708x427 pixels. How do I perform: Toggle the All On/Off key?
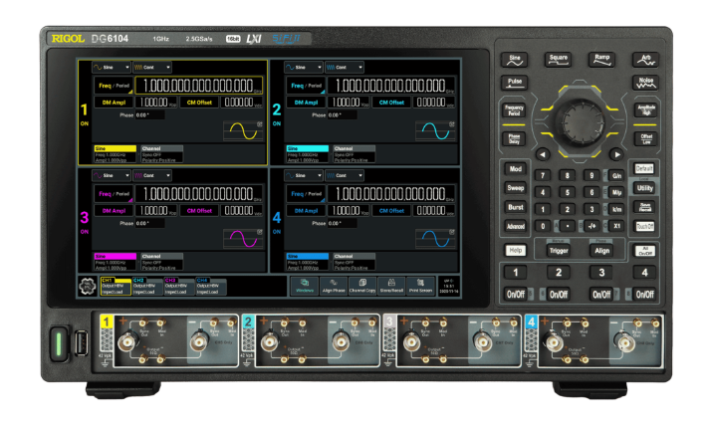click(645, 251)
